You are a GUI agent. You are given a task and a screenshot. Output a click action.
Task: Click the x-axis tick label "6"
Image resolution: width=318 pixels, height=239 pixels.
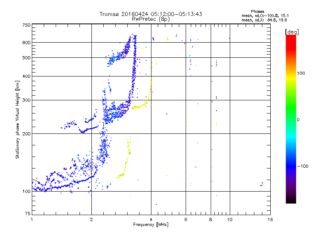186,219
